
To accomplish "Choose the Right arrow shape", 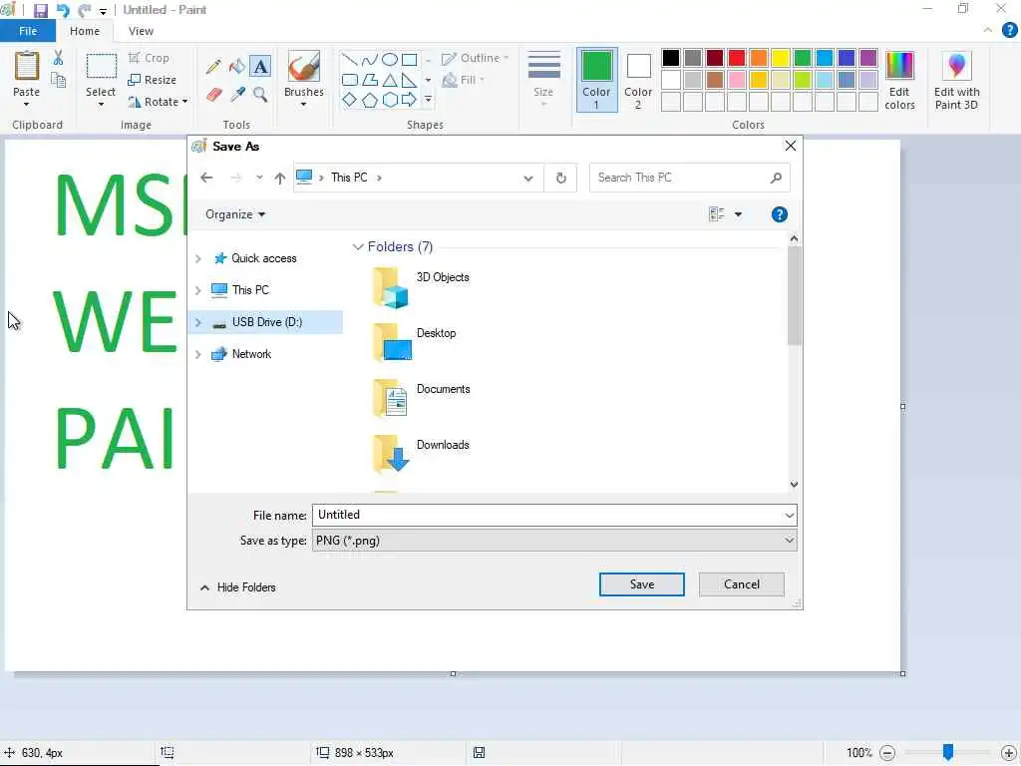I will click(x=409, y=100).
